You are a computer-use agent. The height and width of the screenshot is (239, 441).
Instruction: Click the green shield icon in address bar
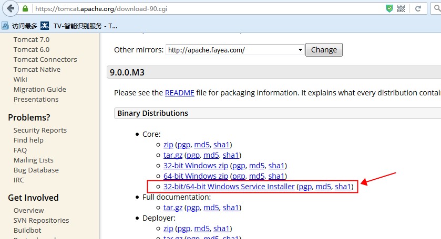(x=389, y=9)
